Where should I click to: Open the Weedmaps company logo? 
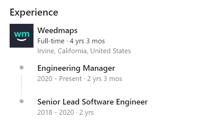point(22,36)
